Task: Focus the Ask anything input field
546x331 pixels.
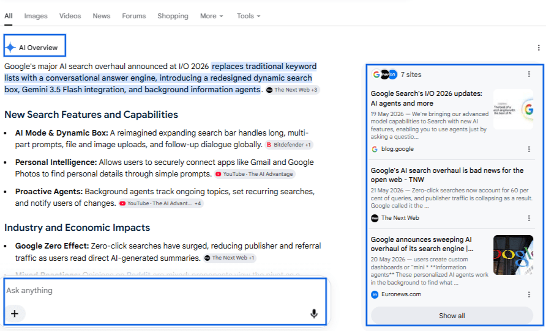Action: 165,290
